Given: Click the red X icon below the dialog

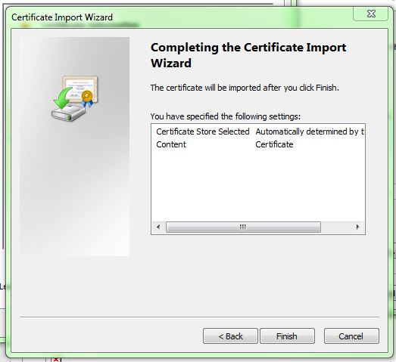Looking at the screenshot, I should 56,360.
